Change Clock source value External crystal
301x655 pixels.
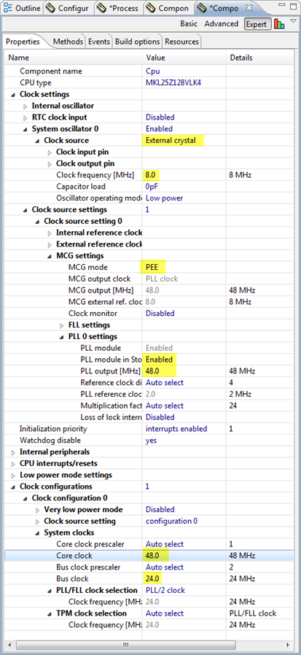(x=171, y=140)
